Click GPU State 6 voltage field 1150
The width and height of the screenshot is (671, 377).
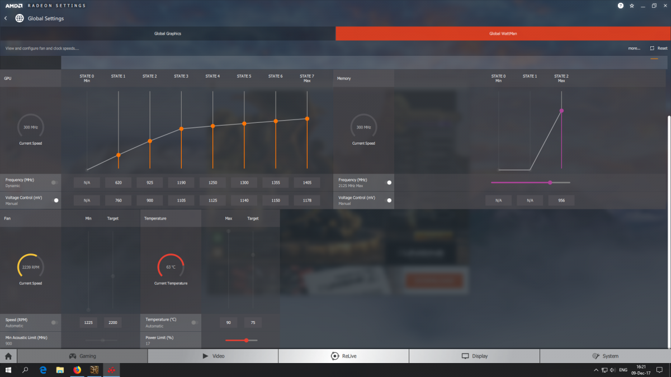point(275,200)
